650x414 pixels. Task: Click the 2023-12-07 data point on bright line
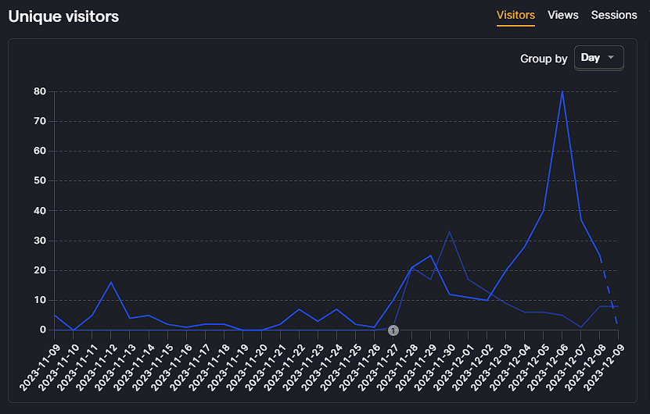[x=580, y=219]
